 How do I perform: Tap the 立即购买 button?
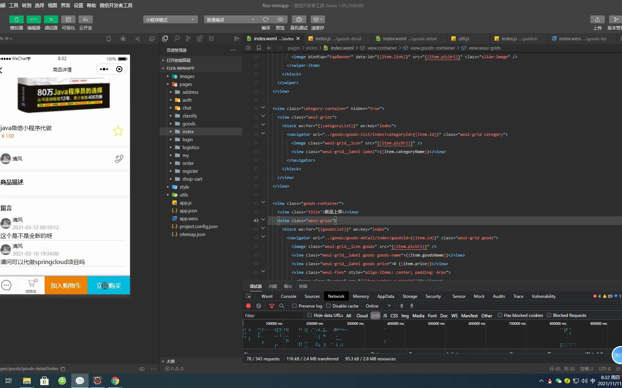109,285
